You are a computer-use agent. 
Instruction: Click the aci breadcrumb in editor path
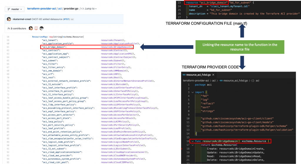[214, 81]
